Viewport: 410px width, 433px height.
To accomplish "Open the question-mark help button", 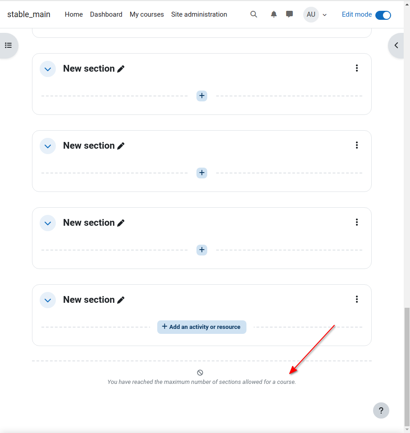I will 381,410.
